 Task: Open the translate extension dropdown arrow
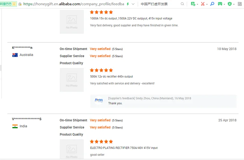tap(197, 4)
